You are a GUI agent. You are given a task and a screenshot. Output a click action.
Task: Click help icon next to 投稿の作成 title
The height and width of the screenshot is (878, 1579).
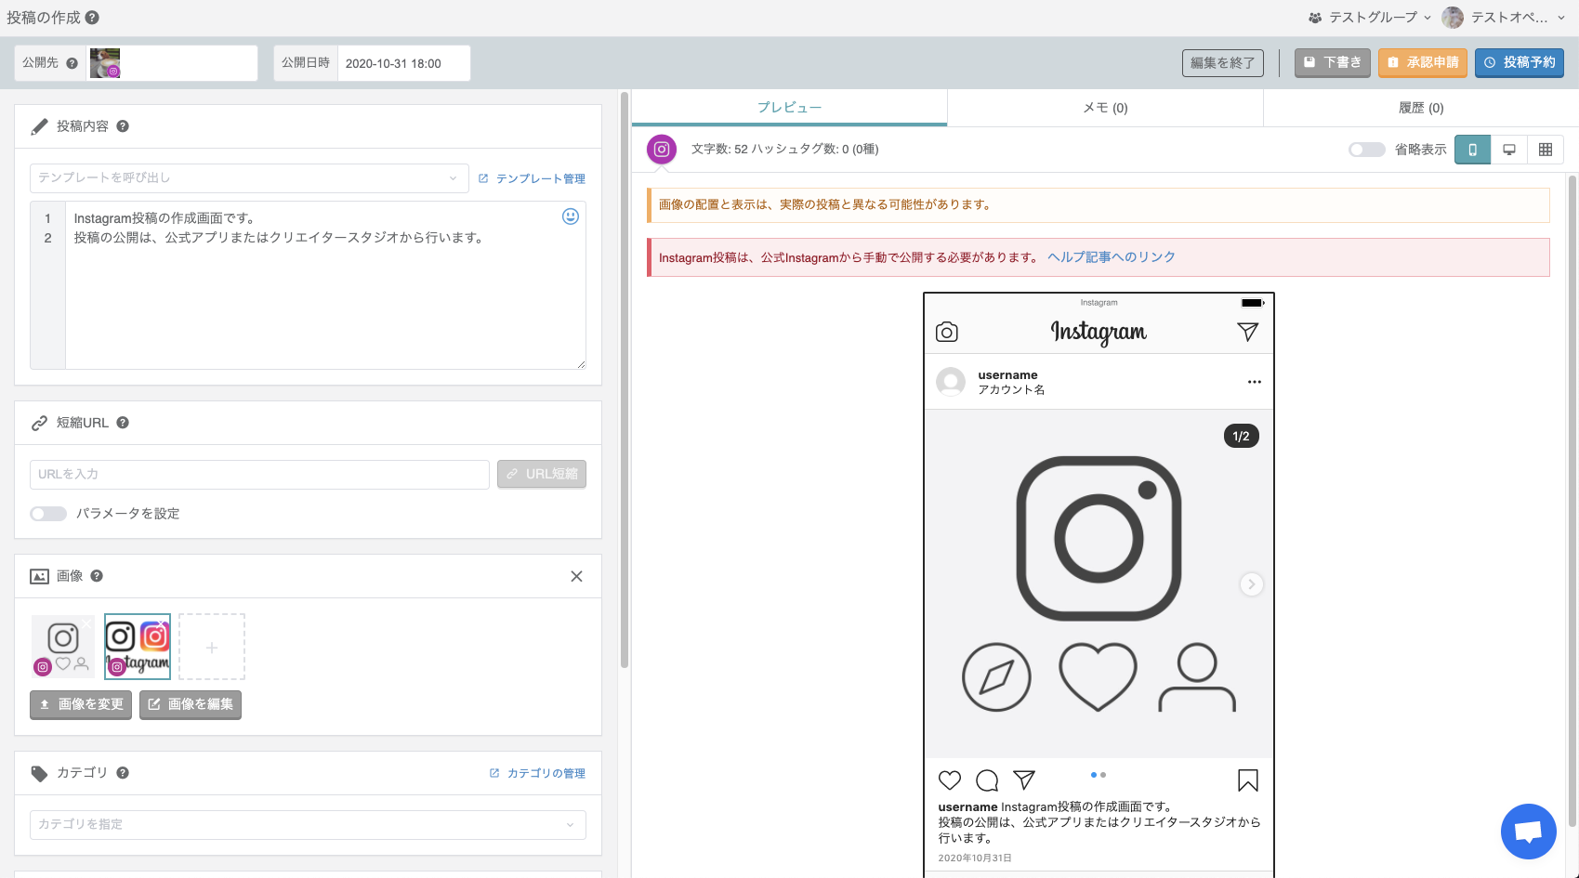click(x=92, y=18)
